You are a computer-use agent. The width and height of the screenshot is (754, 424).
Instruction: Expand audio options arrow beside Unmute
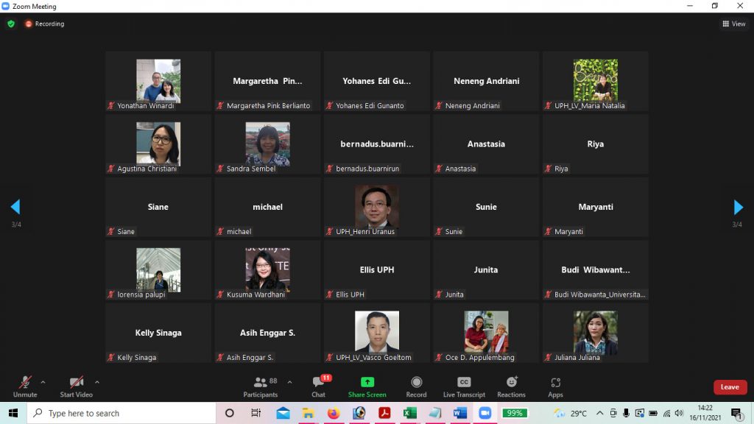tap(43, 382)
